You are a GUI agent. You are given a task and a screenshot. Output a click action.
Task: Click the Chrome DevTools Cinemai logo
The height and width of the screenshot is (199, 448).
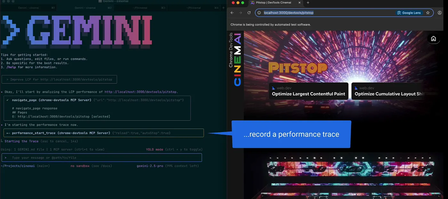click(235, 59)
